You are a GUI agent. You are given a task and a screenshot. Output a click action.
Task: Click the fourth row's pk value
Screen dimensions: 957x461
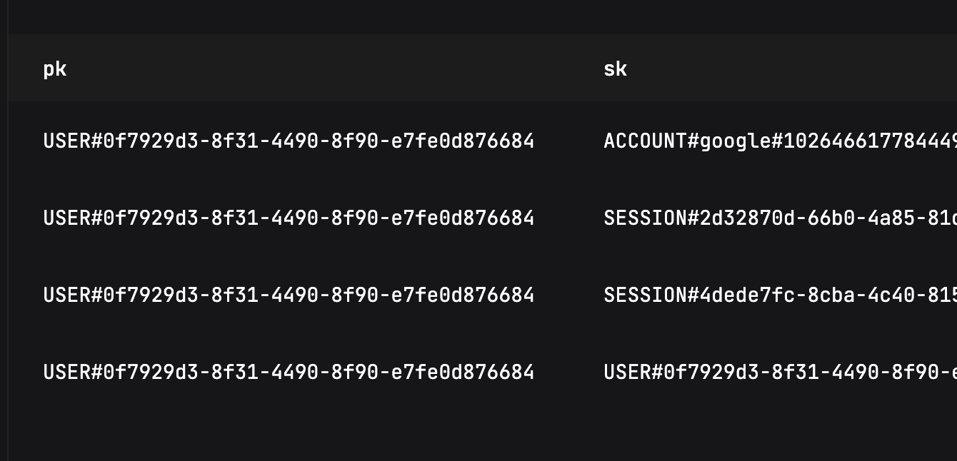point(289,372)
